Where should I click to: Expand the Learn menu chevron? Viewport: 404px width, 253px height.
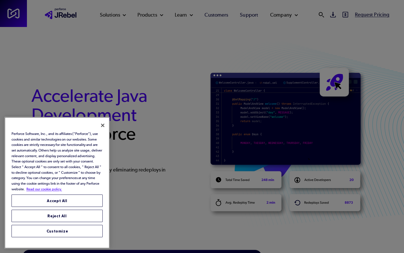pyautogui.click(x=191, y=15)
